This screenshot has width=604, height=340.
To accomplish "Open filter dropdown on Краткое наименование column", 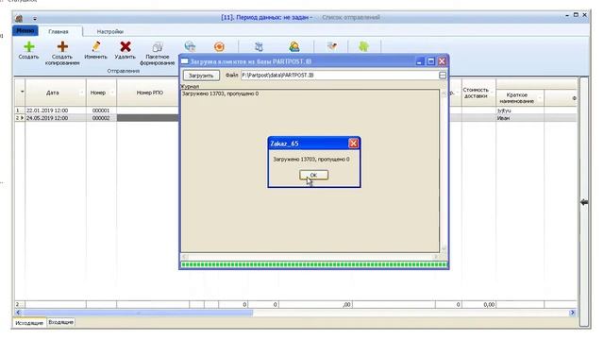I will [x=540, y=98].
